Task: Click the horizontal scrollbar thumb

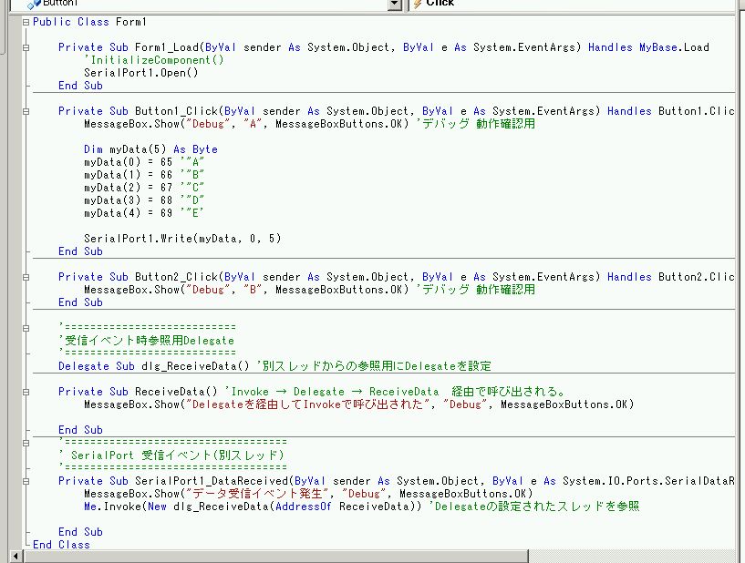Action: pos(275,557)
